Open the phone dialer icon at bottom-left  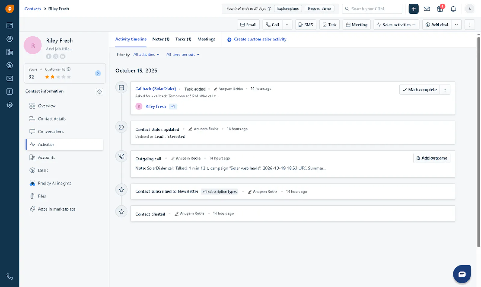click(x=10, y=277)
